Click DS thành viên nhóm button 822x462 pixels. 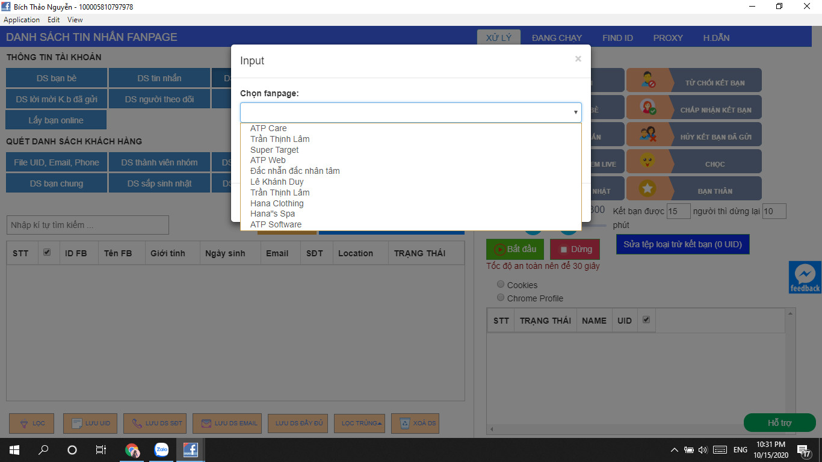coord(159,162)
